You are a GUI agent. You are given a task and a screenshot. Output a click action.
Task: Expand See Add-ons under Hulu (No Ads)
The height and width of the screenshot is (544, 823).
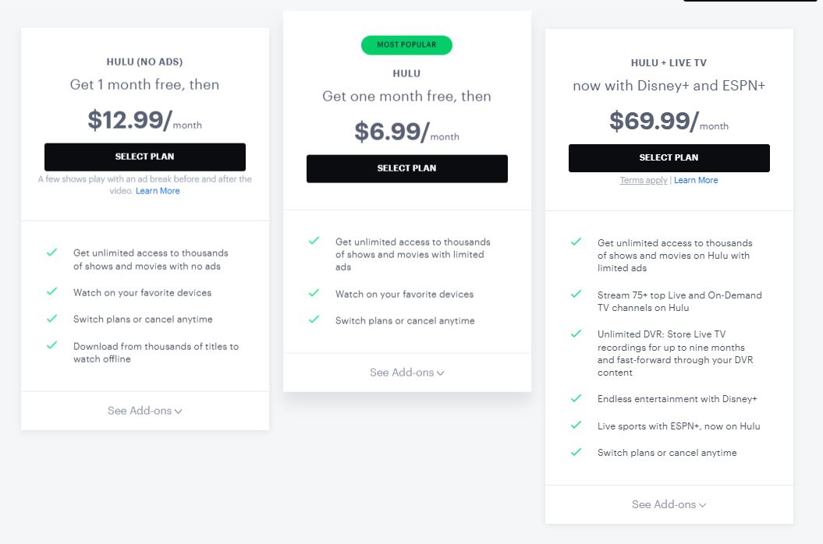[144, 410]
